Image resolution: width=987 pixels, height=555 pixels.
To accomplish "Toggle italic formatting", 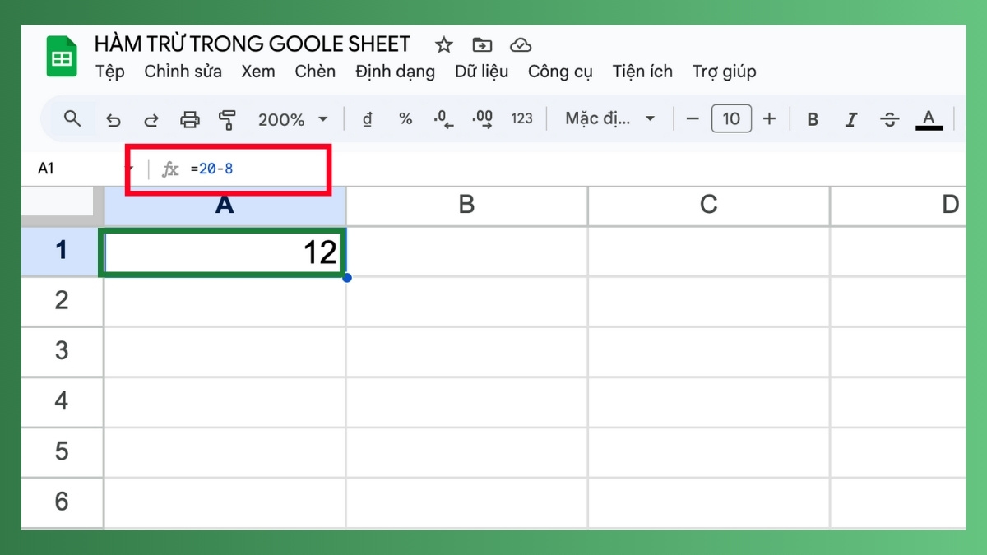I will 851,120.
